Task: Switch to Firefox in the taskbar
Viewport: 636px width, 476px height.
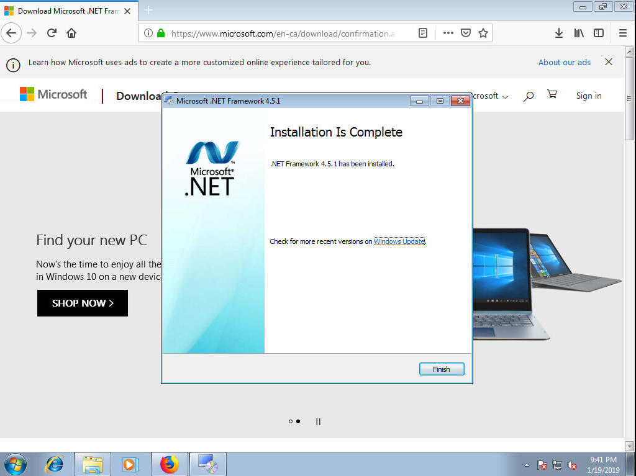Action: tap(170, 464)
